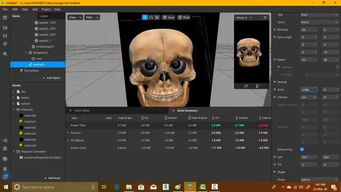
Task: Open the Add menu
Action: 35,10
